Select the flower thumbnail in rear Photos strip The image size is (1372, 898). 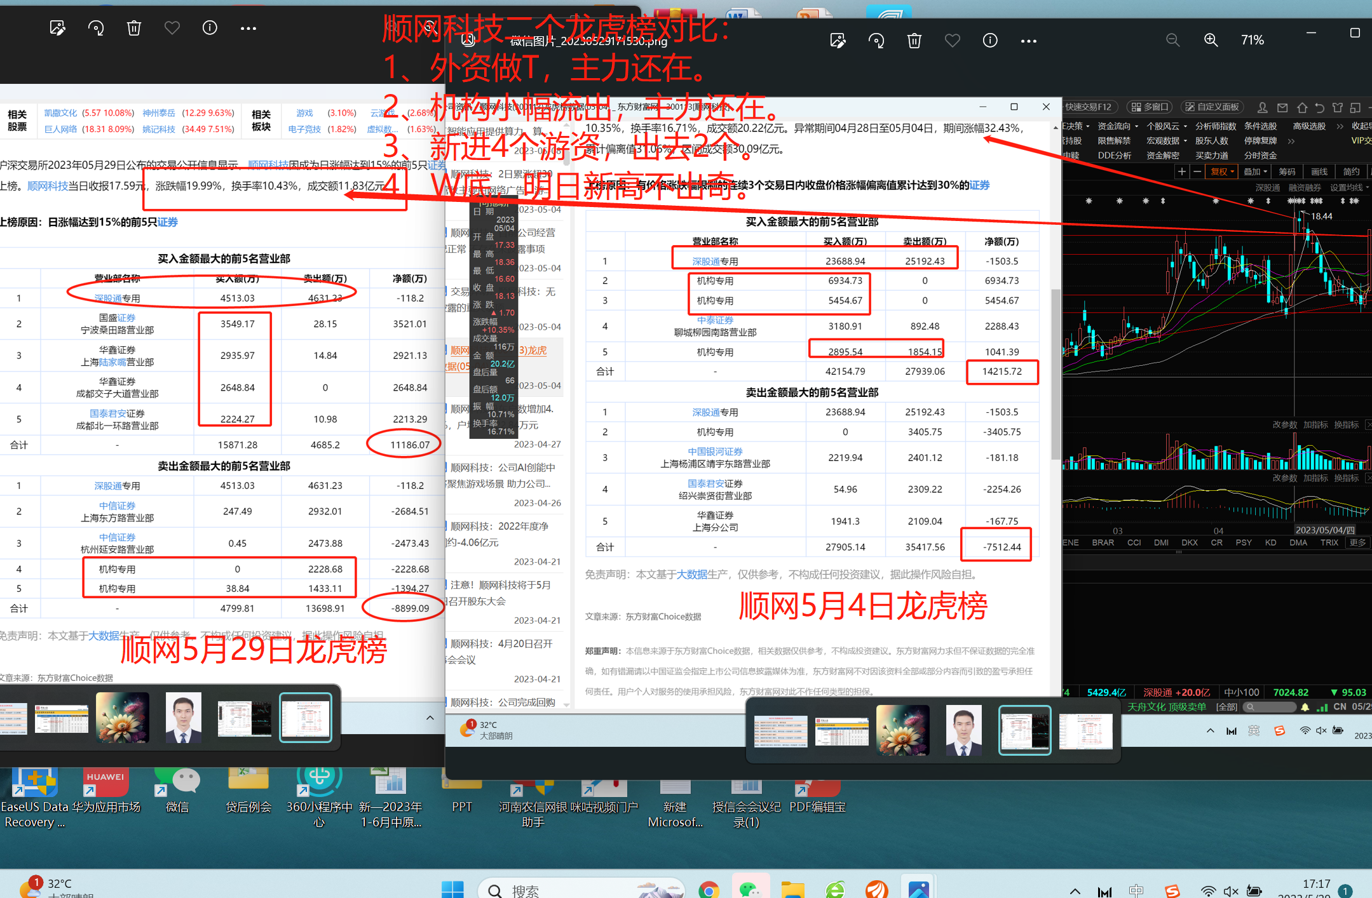point(123,718)
